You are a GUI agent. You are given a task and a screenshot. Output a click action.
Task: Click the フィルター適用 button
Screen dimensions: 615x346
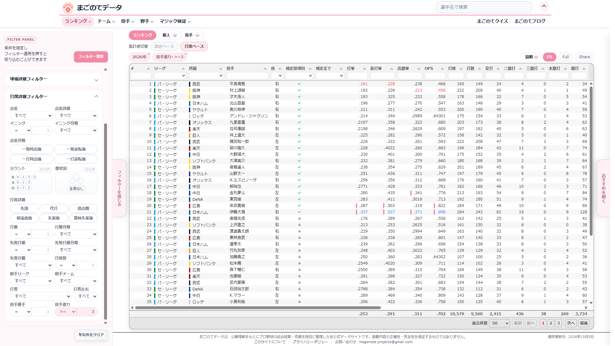pos(91,57)
